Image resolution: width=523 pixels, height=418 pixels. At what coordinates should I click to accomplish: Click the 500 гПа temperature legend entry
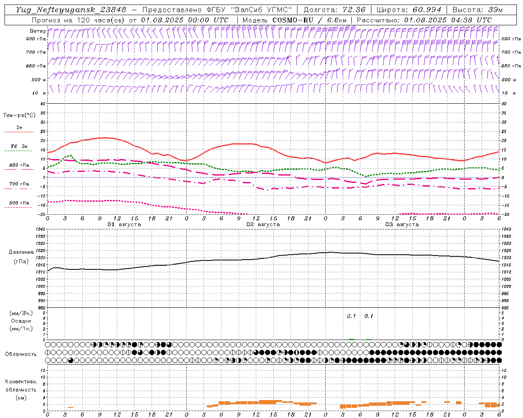point(19,203)
